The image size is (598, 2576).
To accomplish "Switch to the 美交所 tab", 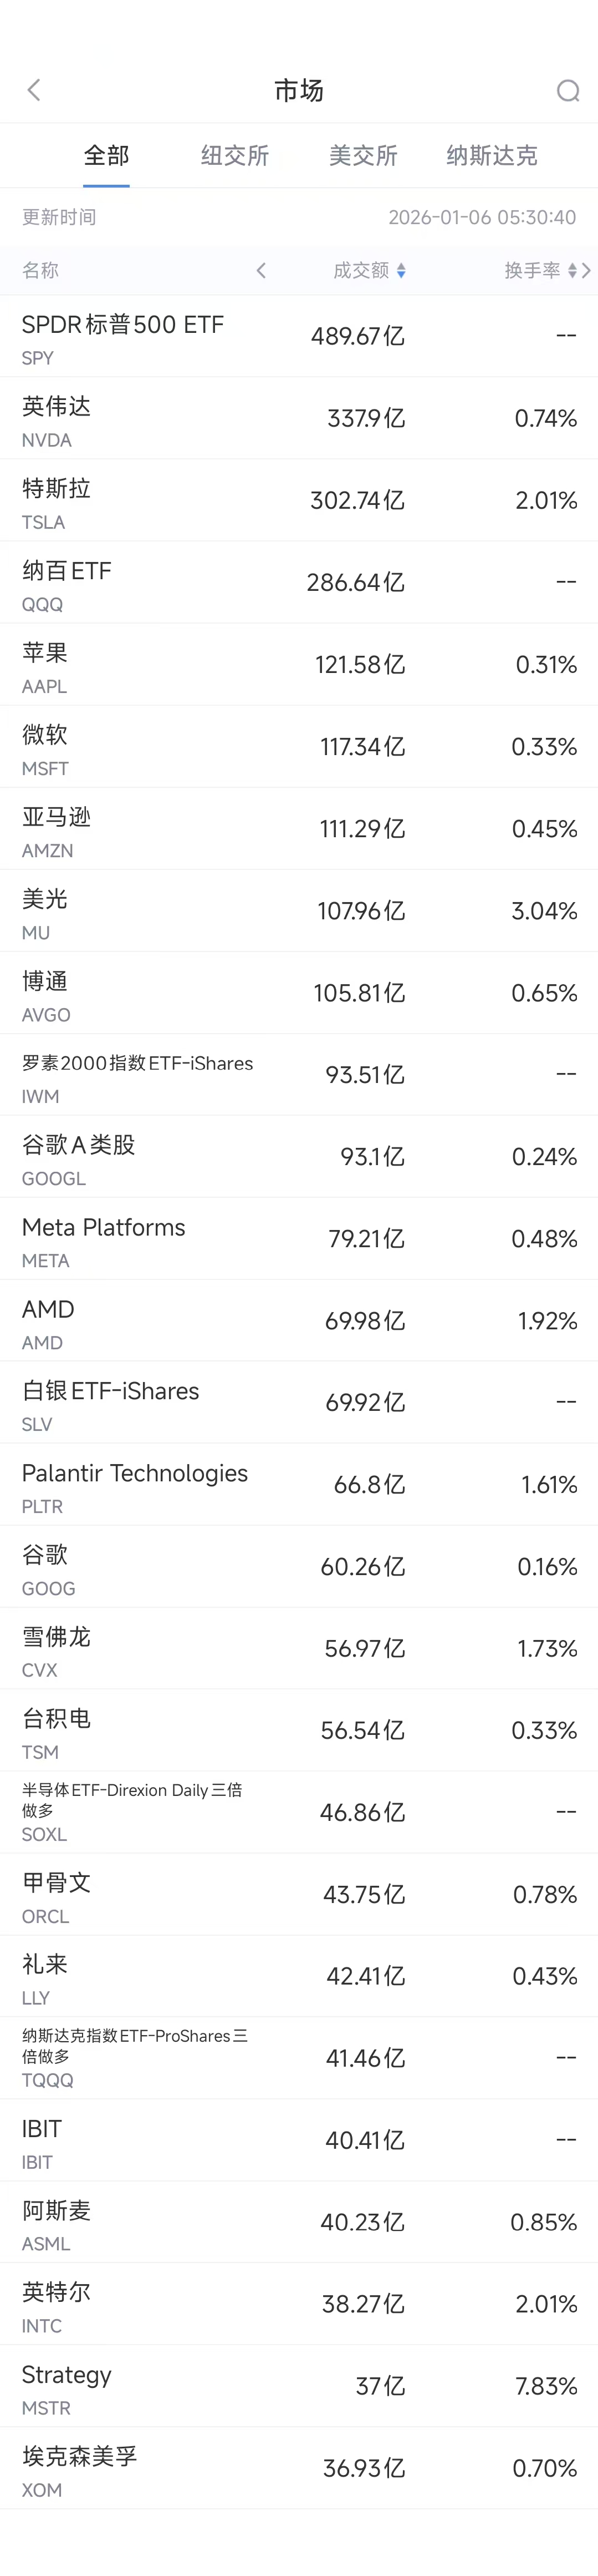I will click(364, 156).
